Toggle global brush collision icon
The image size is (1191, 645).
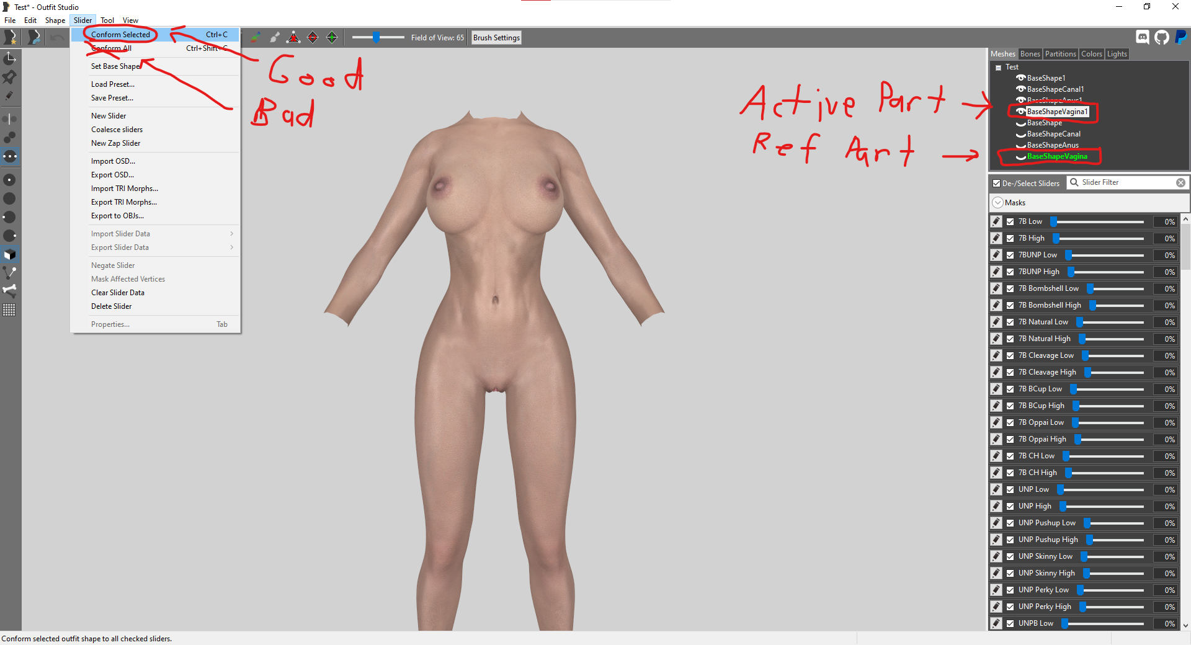(x=10, y=156)
